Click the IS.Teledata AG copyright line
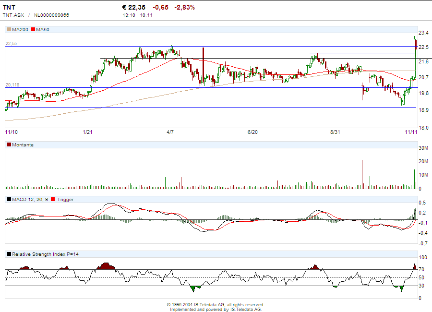 [x=216, y=304]
